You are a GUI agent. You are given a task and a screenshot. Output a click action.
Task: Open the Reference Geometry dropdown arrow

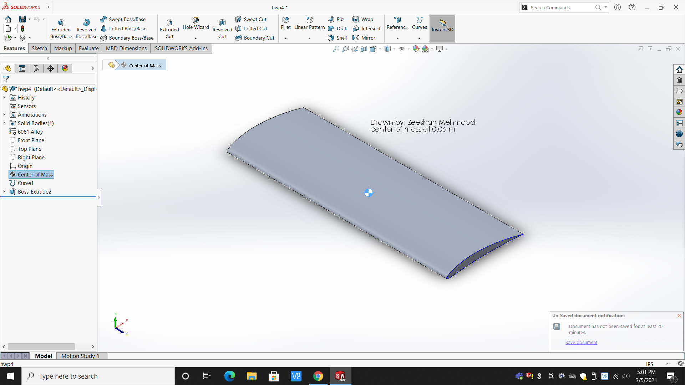click(x=397, y=38)
